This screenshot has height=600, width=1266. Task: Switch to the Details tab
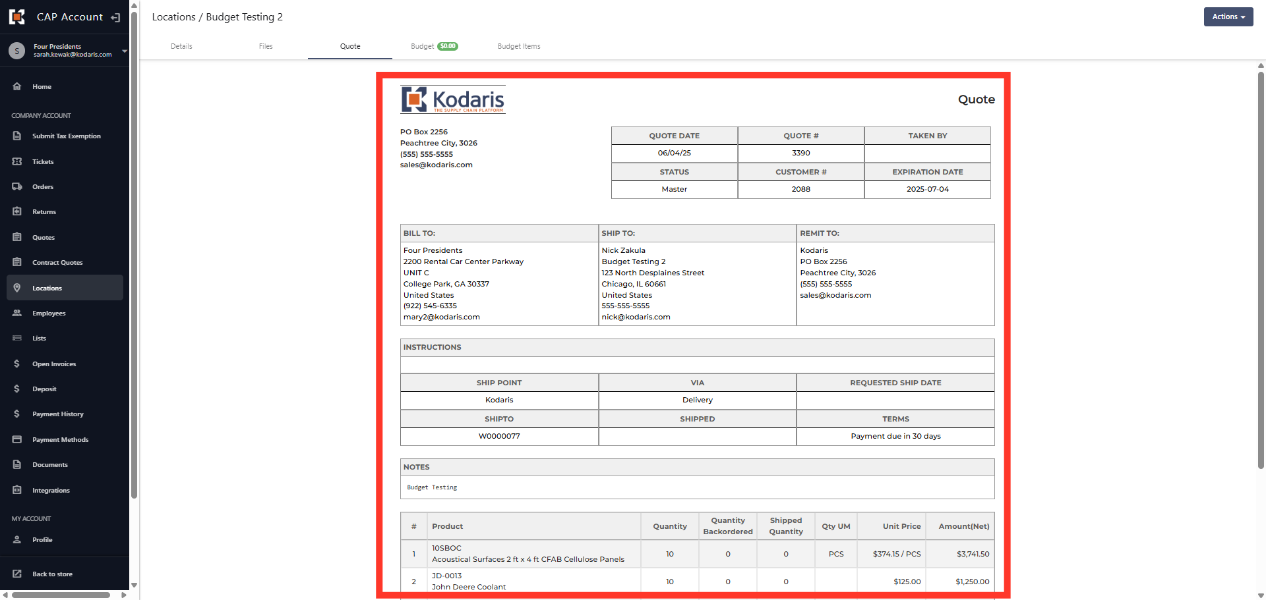coord(181,46)
